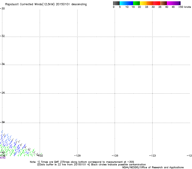Click the note line 'Times are GMT'

pos(50,162)
